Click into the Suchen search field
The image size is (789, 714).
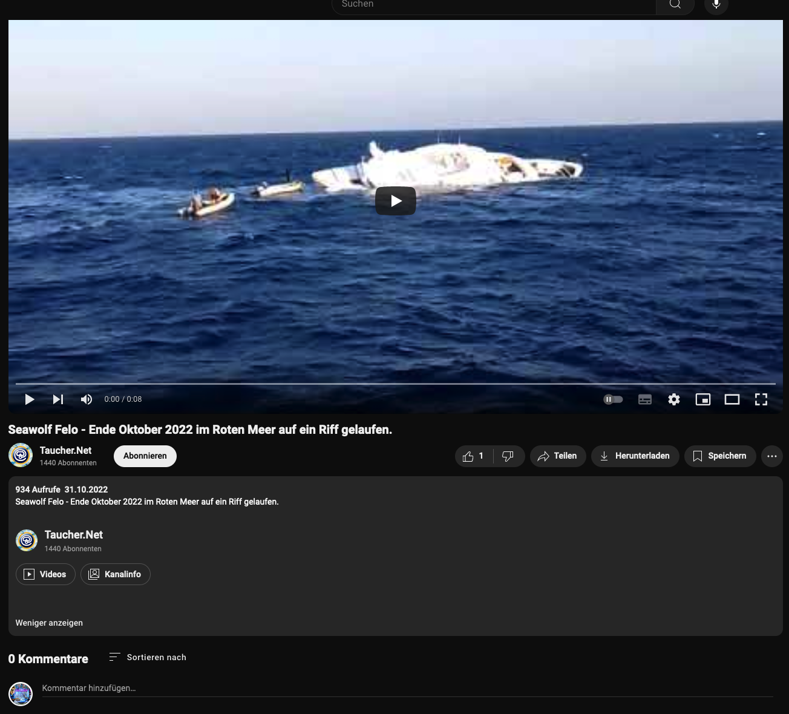click(x=494, y=4)
